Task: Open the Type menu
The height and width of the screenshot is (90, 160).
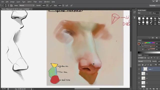Action: click(x=24, y=2)
